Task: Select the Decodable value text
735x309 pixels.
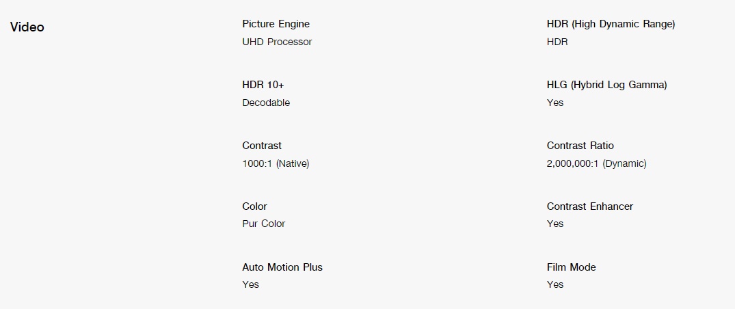Action: tap(266, 103)
